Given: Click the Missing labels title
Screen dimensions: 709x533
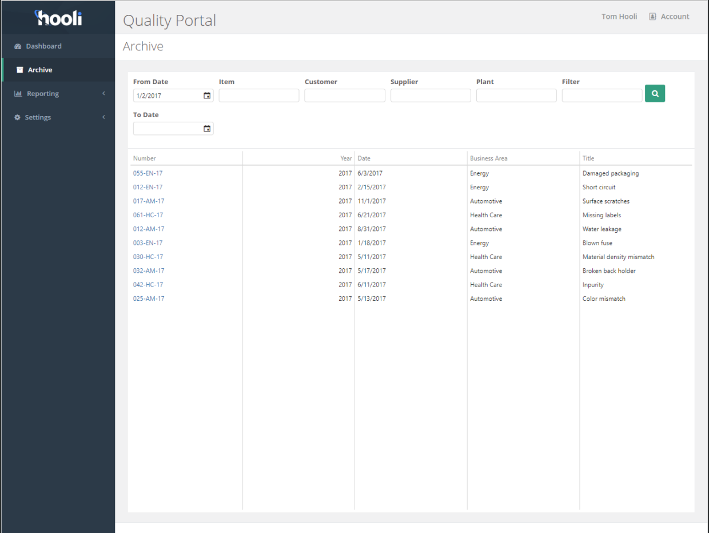Looking at the screenshot, I should click(602, 215).
